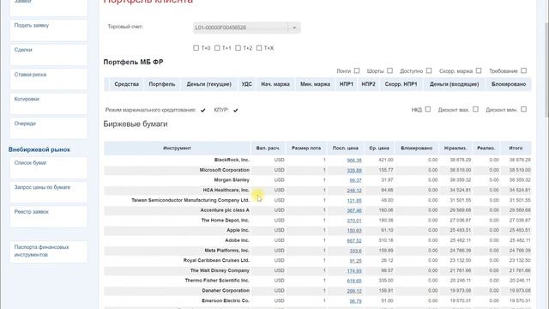The width and height of the screenshot is (549, 309).
Task: Enable the Лонги checkbox
Action: [357, 70]
